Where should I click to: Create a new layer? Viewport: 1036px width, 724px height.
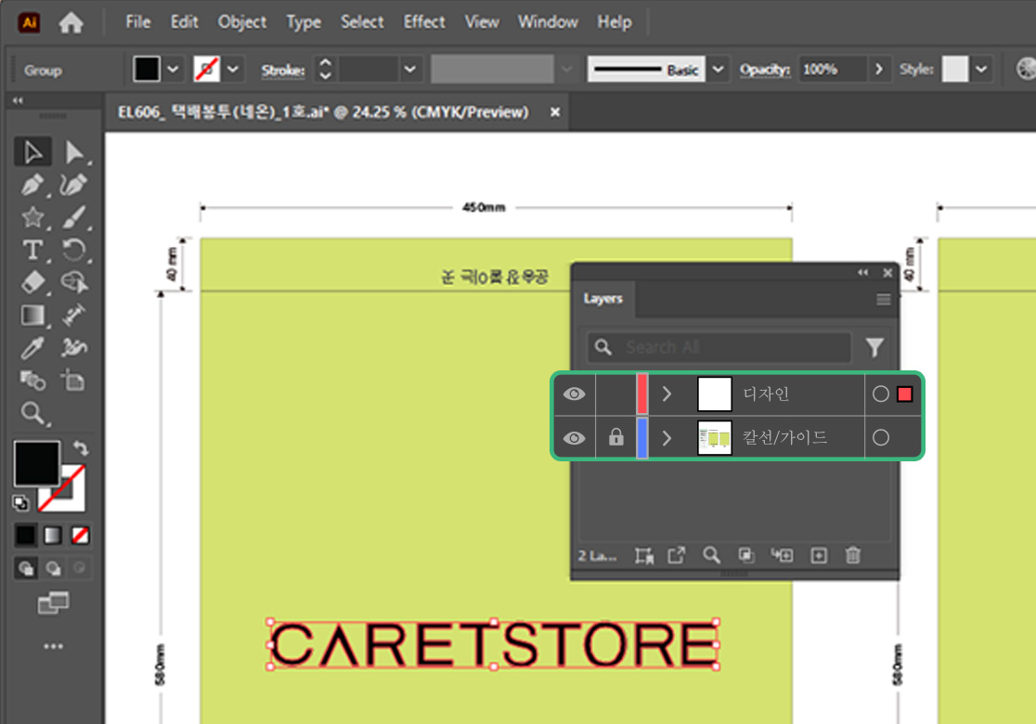point(819,556)
